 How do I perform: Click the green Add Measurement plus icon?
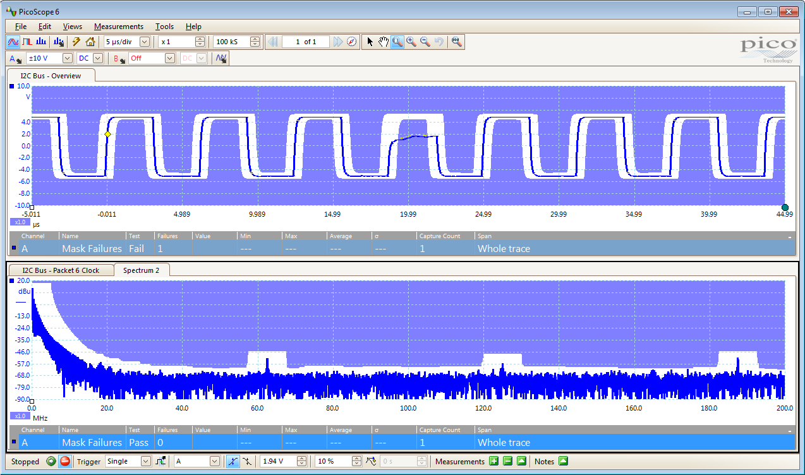[494, 462]
